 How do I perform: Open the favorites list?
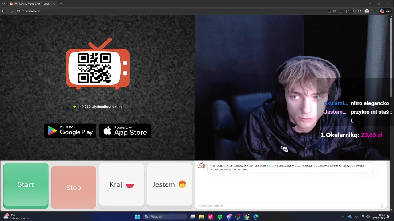pos(360,11)
